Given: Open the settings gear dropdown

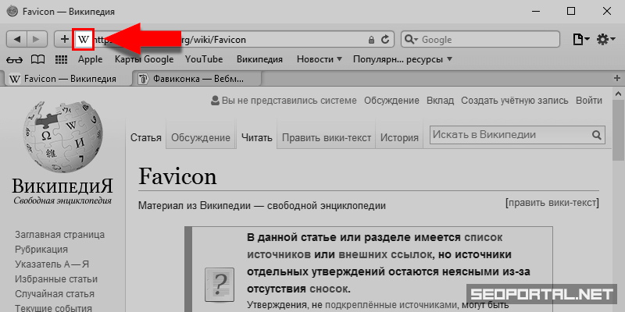Looking at the screenshot, I should click(605, 39).
